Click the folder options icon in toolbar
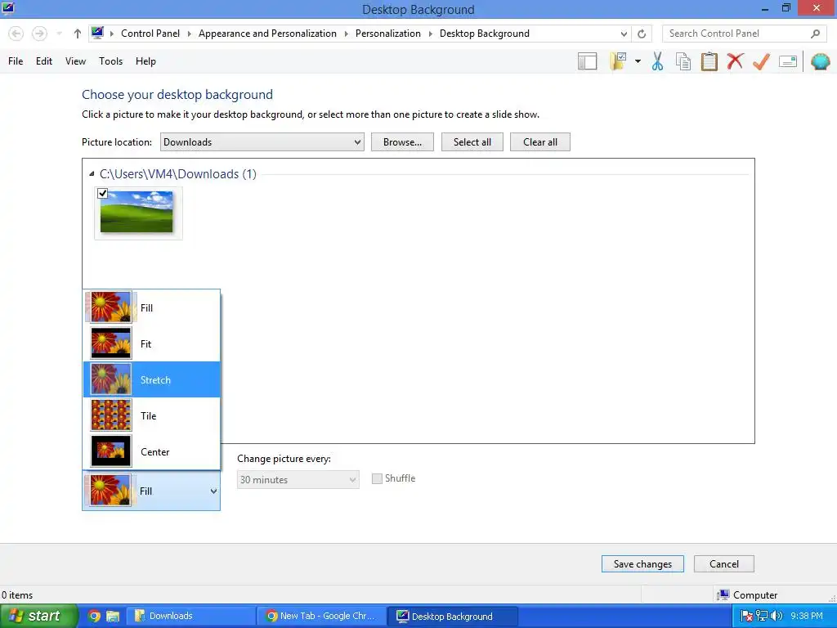 [x=618, y=61]
